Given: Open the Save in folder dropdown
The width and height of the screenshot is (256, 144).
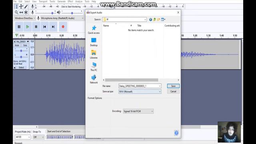Looking at the screenshot, I should pyautogui.click(x=145, y=20).
